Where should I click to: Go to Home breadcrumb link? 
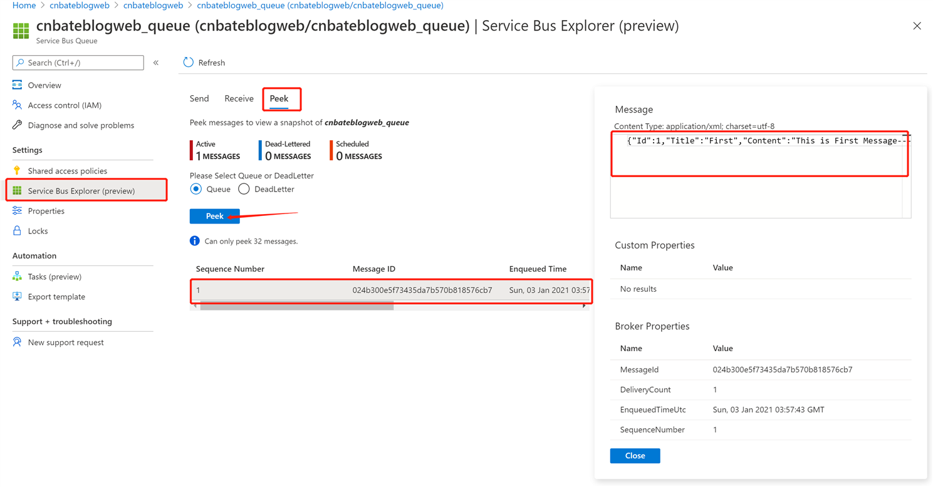coord(24,5)
